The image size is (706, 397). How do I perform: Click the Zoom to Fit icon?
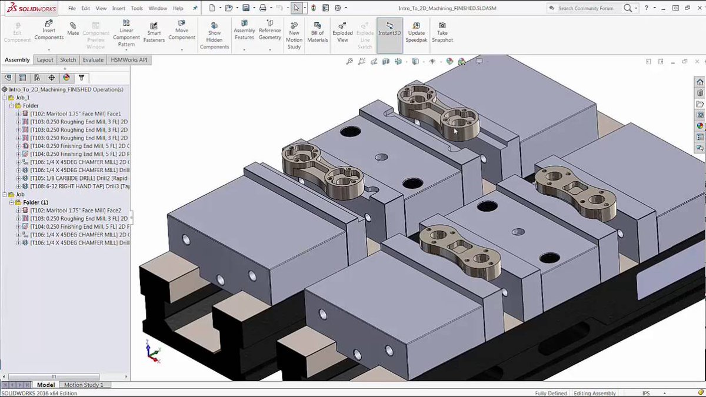click(x=349, y=61)
